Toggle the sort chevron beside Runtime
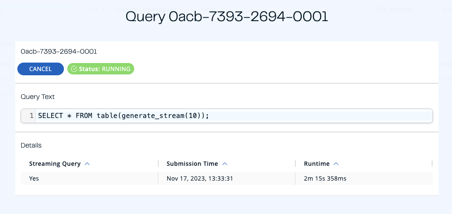This screenshot has width=452, height=214. [336, 164]
